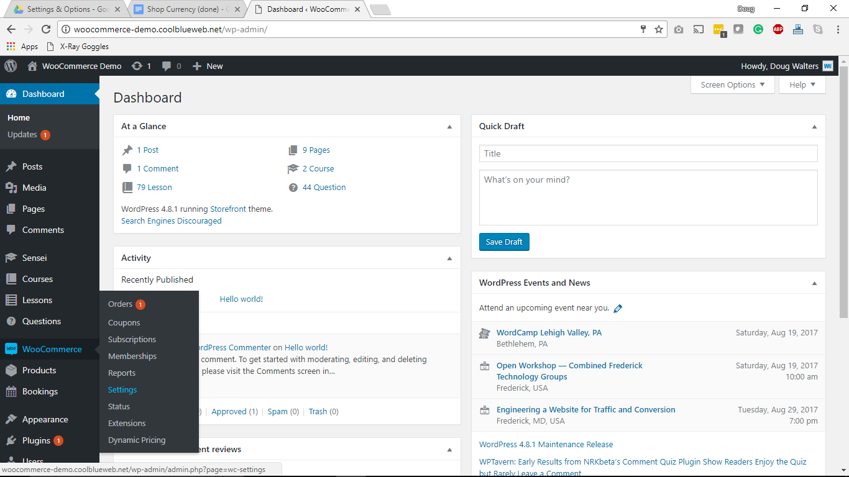Collapse the At a Glance panel
Viewport: 849px width, 477px height.
[x=450, y=127]
